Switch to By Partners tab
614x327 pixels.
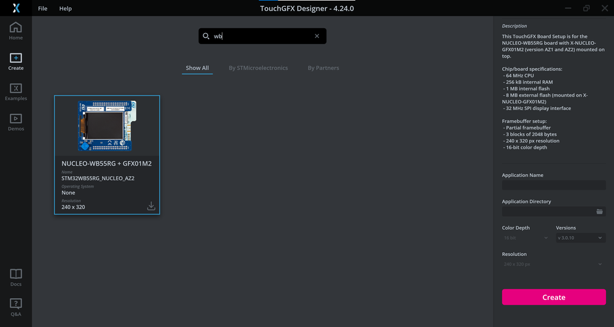(x=323, y=68)
